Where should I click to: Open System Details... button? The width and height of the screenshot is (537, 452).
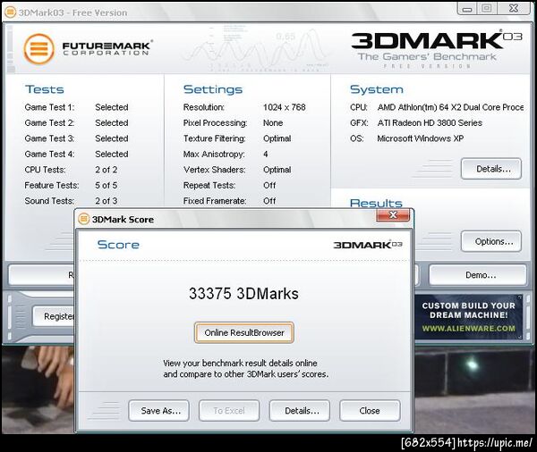(491, 169)
